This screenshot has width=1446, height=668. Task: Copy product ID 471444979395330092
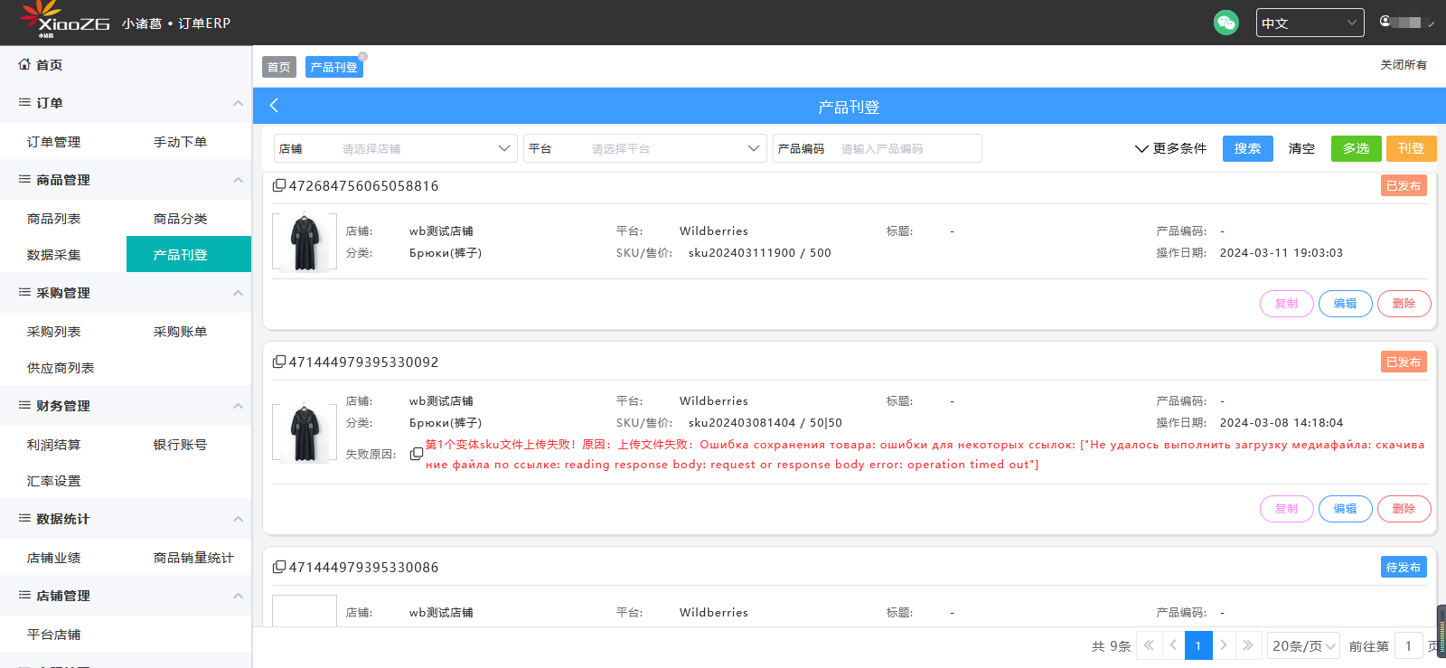[x=279, y=362]
